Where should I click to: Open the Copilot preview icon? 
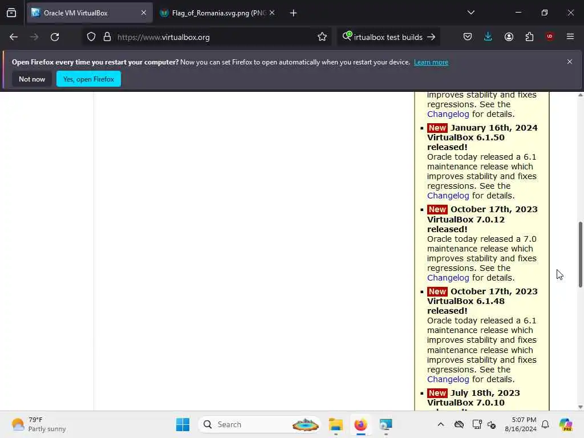click(x=566, y=424)
